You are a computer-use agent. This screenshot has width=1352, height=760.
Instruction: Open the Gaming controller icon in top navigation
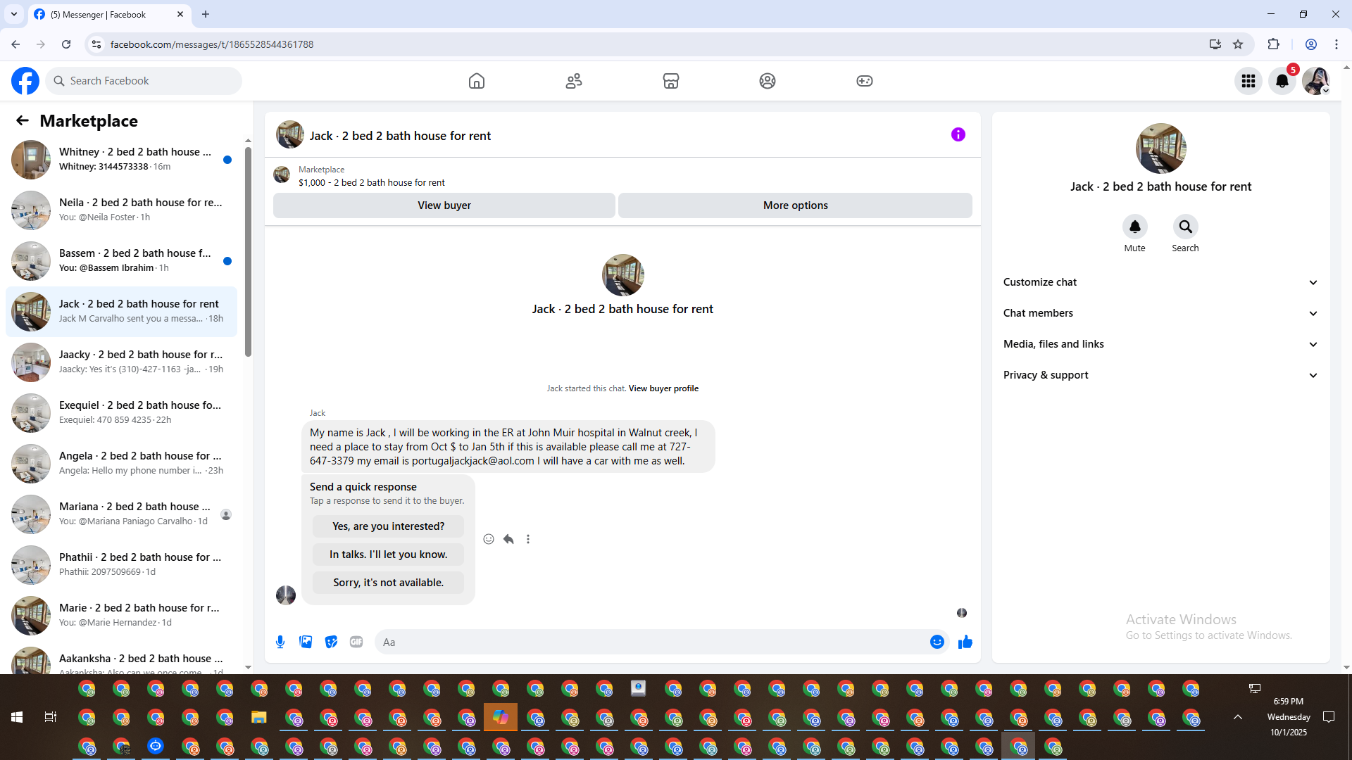click(x=865, y=81)
